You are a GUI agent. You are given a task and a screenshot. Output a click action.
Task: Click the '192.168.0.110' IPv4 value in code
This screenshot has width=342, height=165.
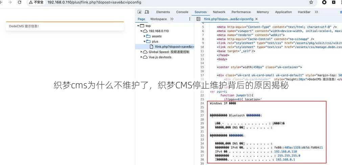click(285, 152)
